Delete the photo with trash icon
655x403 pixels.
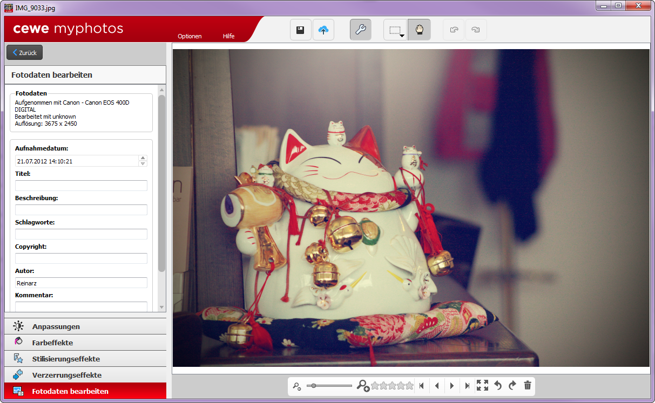click(x=528, y=385)
